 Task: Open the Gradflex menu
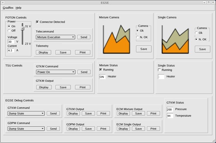[x=8, y=8]
